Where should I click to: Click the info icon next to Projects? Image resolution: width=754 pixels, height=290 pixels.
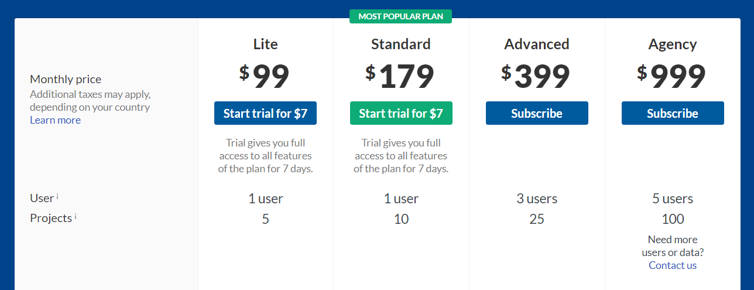pos(76,216)
